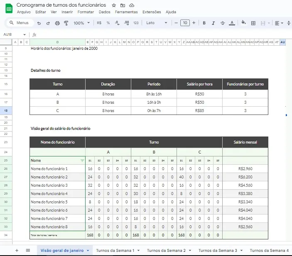Screen dimensions: 292x256
Task: Toggle bold formatting
Action: point(204,23)
